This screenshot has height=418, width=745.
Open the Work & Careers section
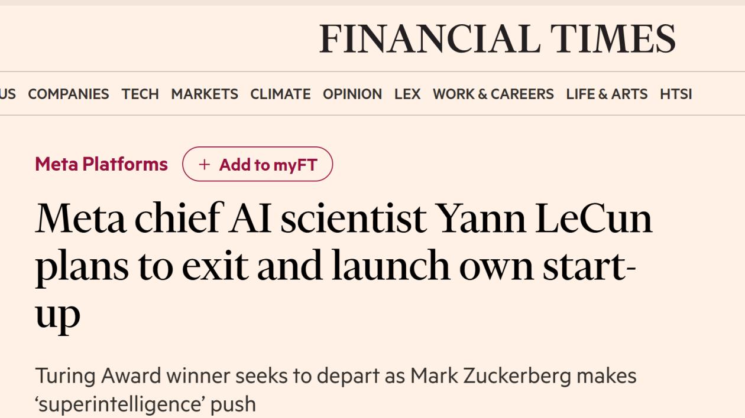[x=493, y=94]
